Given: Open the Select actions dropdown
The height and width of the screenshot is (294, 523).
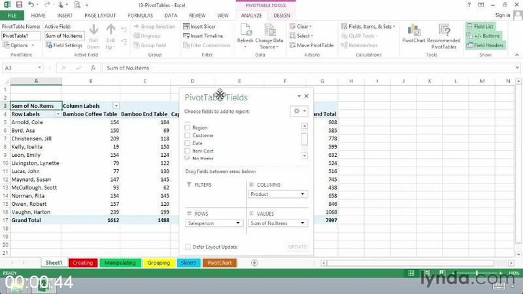Looking at the screenshot, I should tap(301, 36).
